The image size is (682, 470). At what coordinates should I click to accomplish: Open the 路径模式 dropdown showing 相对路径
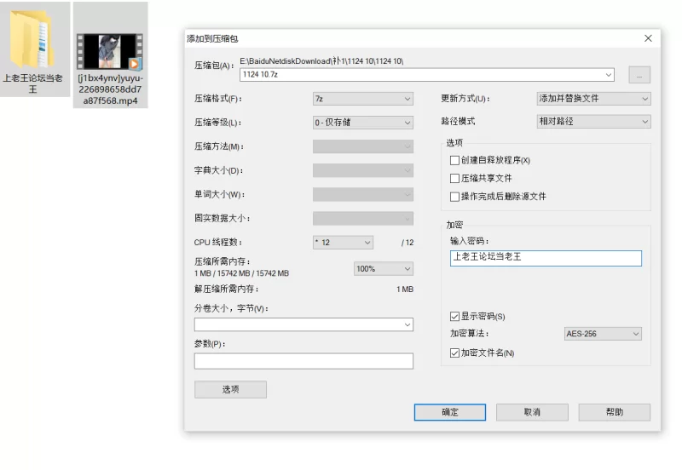593,121
